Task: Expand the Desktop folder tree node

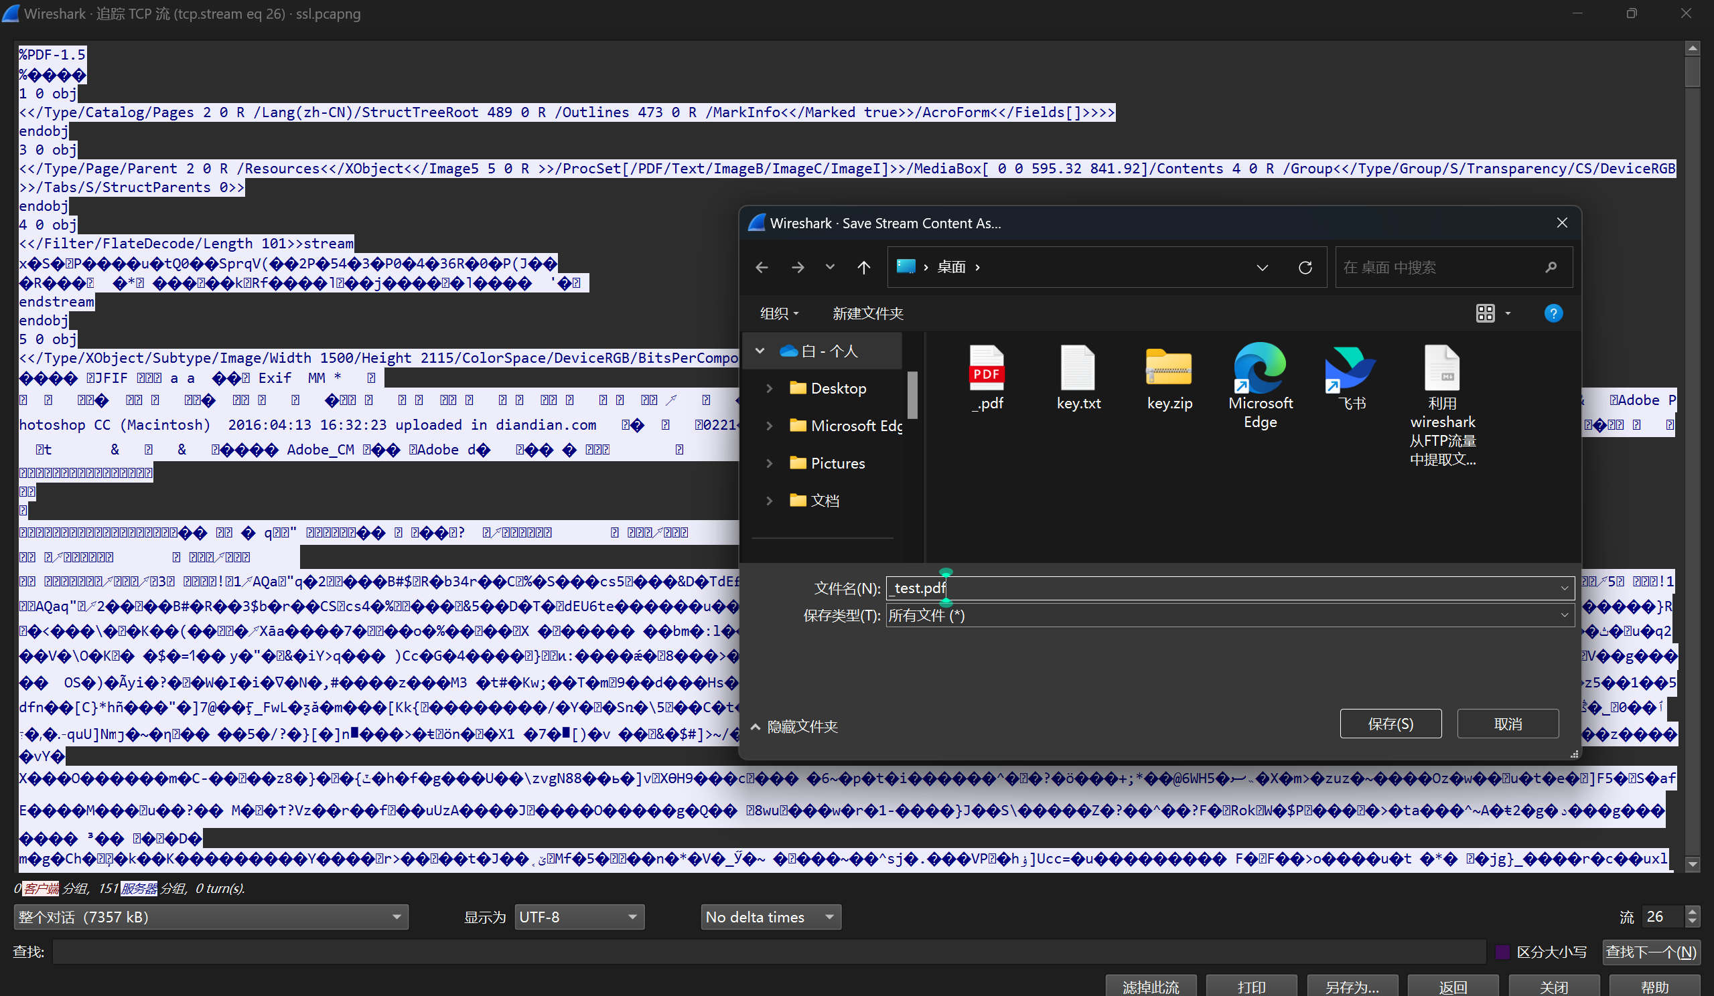Action: point(770,388)
